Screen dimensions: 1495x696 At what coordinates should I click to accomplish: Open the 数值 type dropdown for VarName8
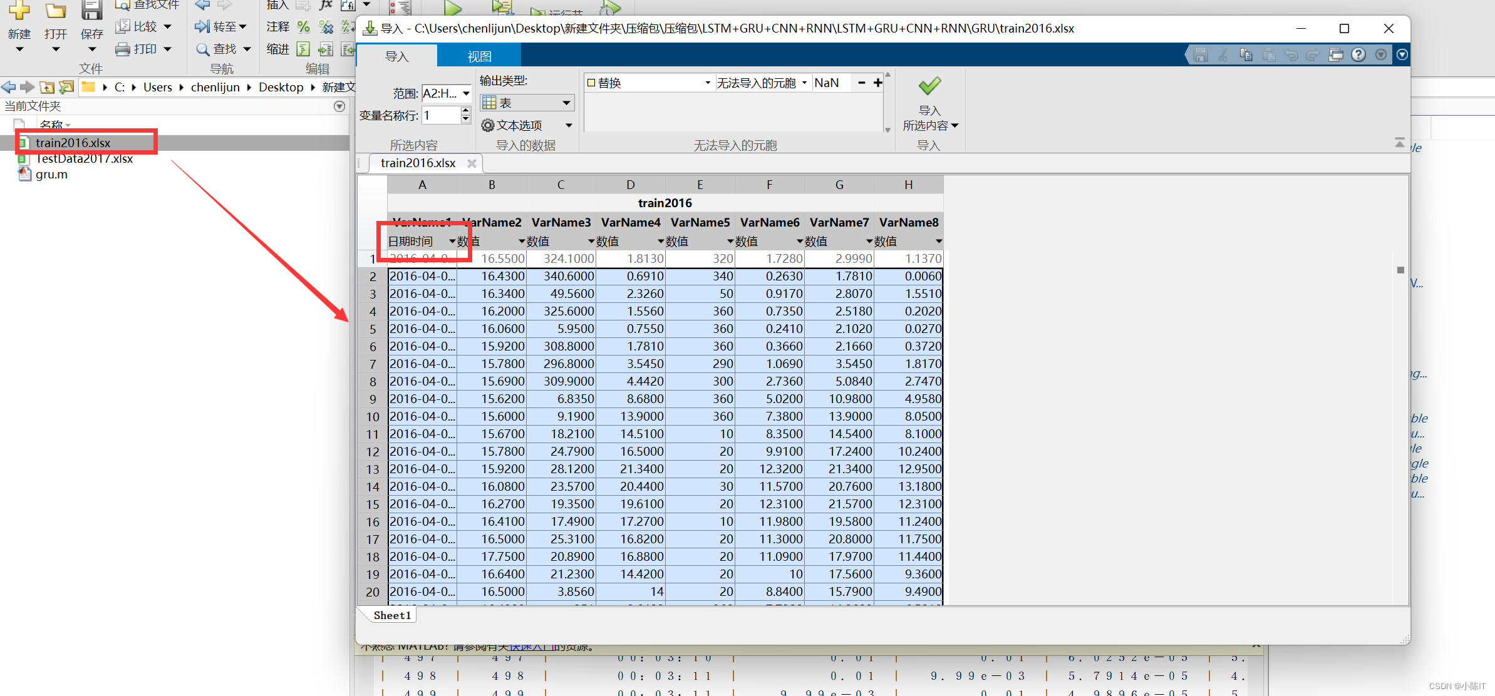coord(939,241)
